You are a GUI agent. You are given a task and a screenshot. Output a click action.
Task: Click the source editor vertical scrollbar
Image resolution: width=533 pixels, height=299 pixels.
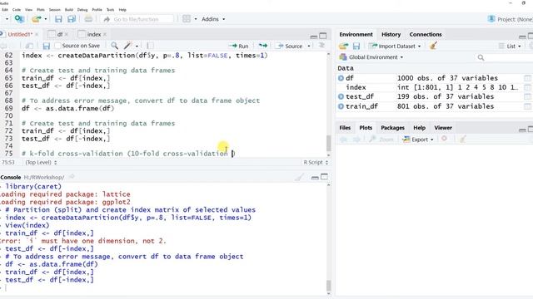pyautogui.click(x=328, y=143)
